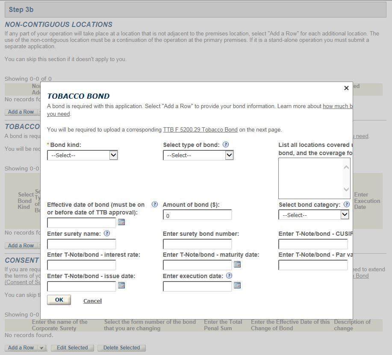392x355 pixels.
Task: Open the Bond kind dropdown
Action: [x=83, y=155]
